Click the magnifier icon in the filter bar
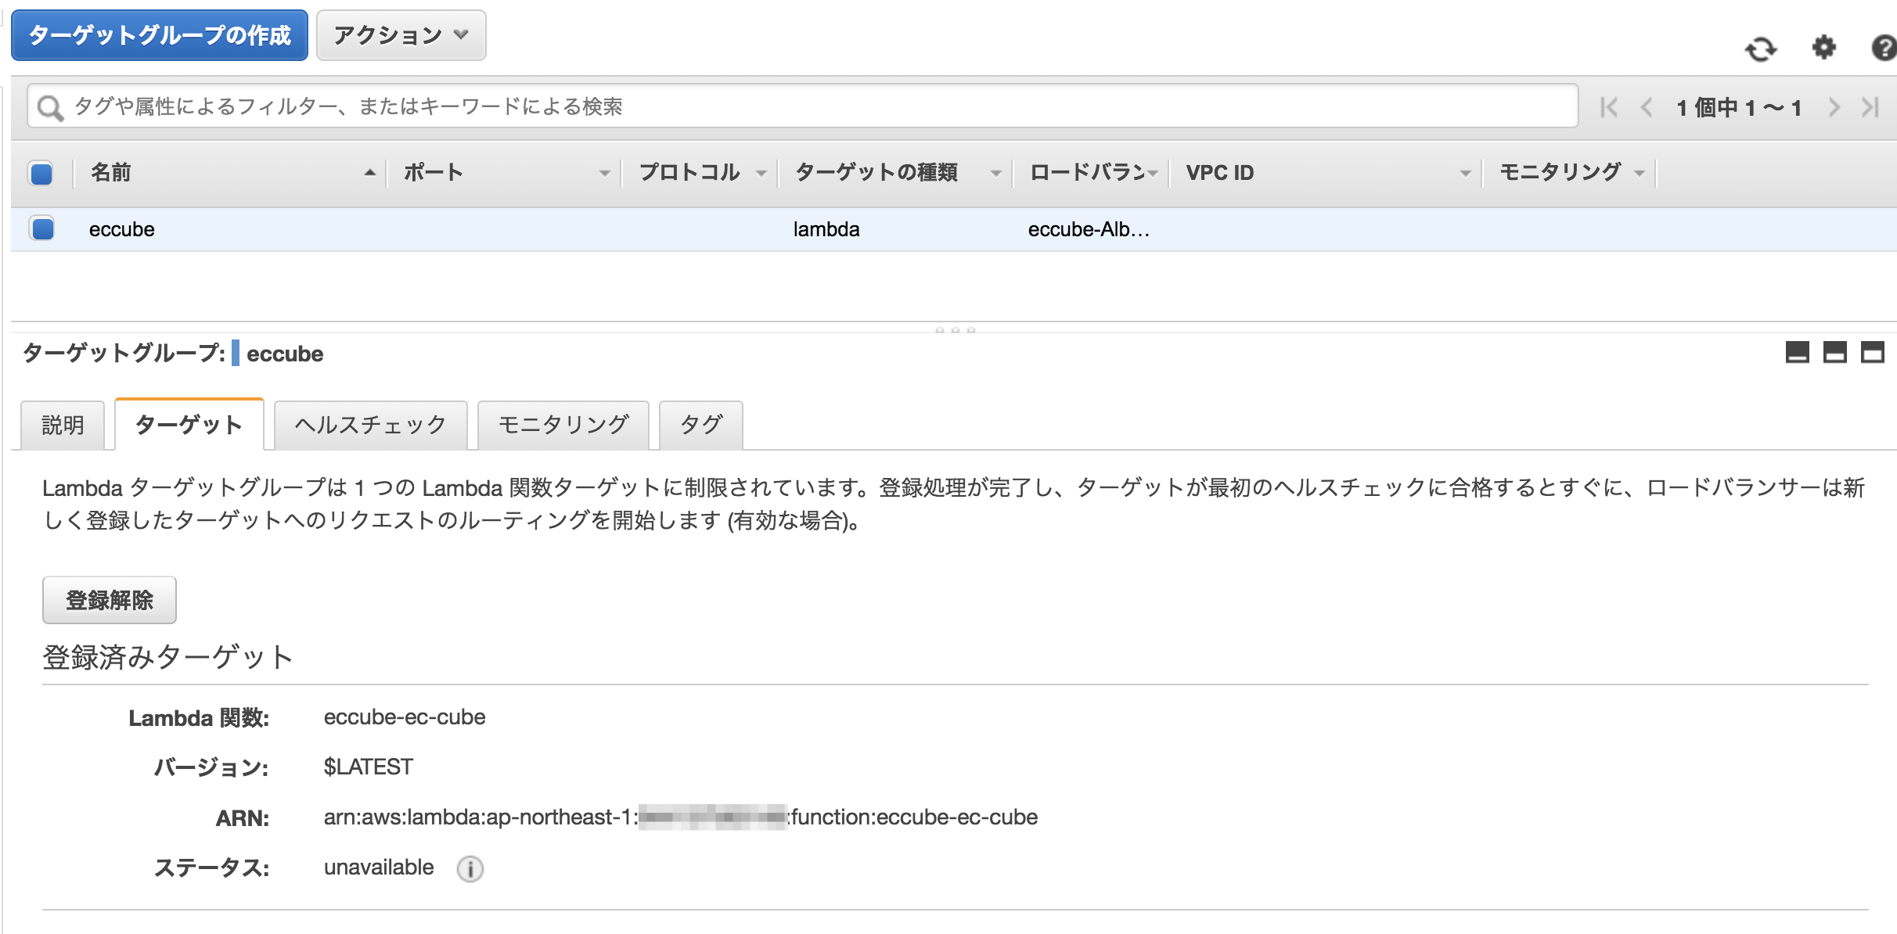Image resolution: width=1897 pixels, height=934 pixels. tap(50, 106)
